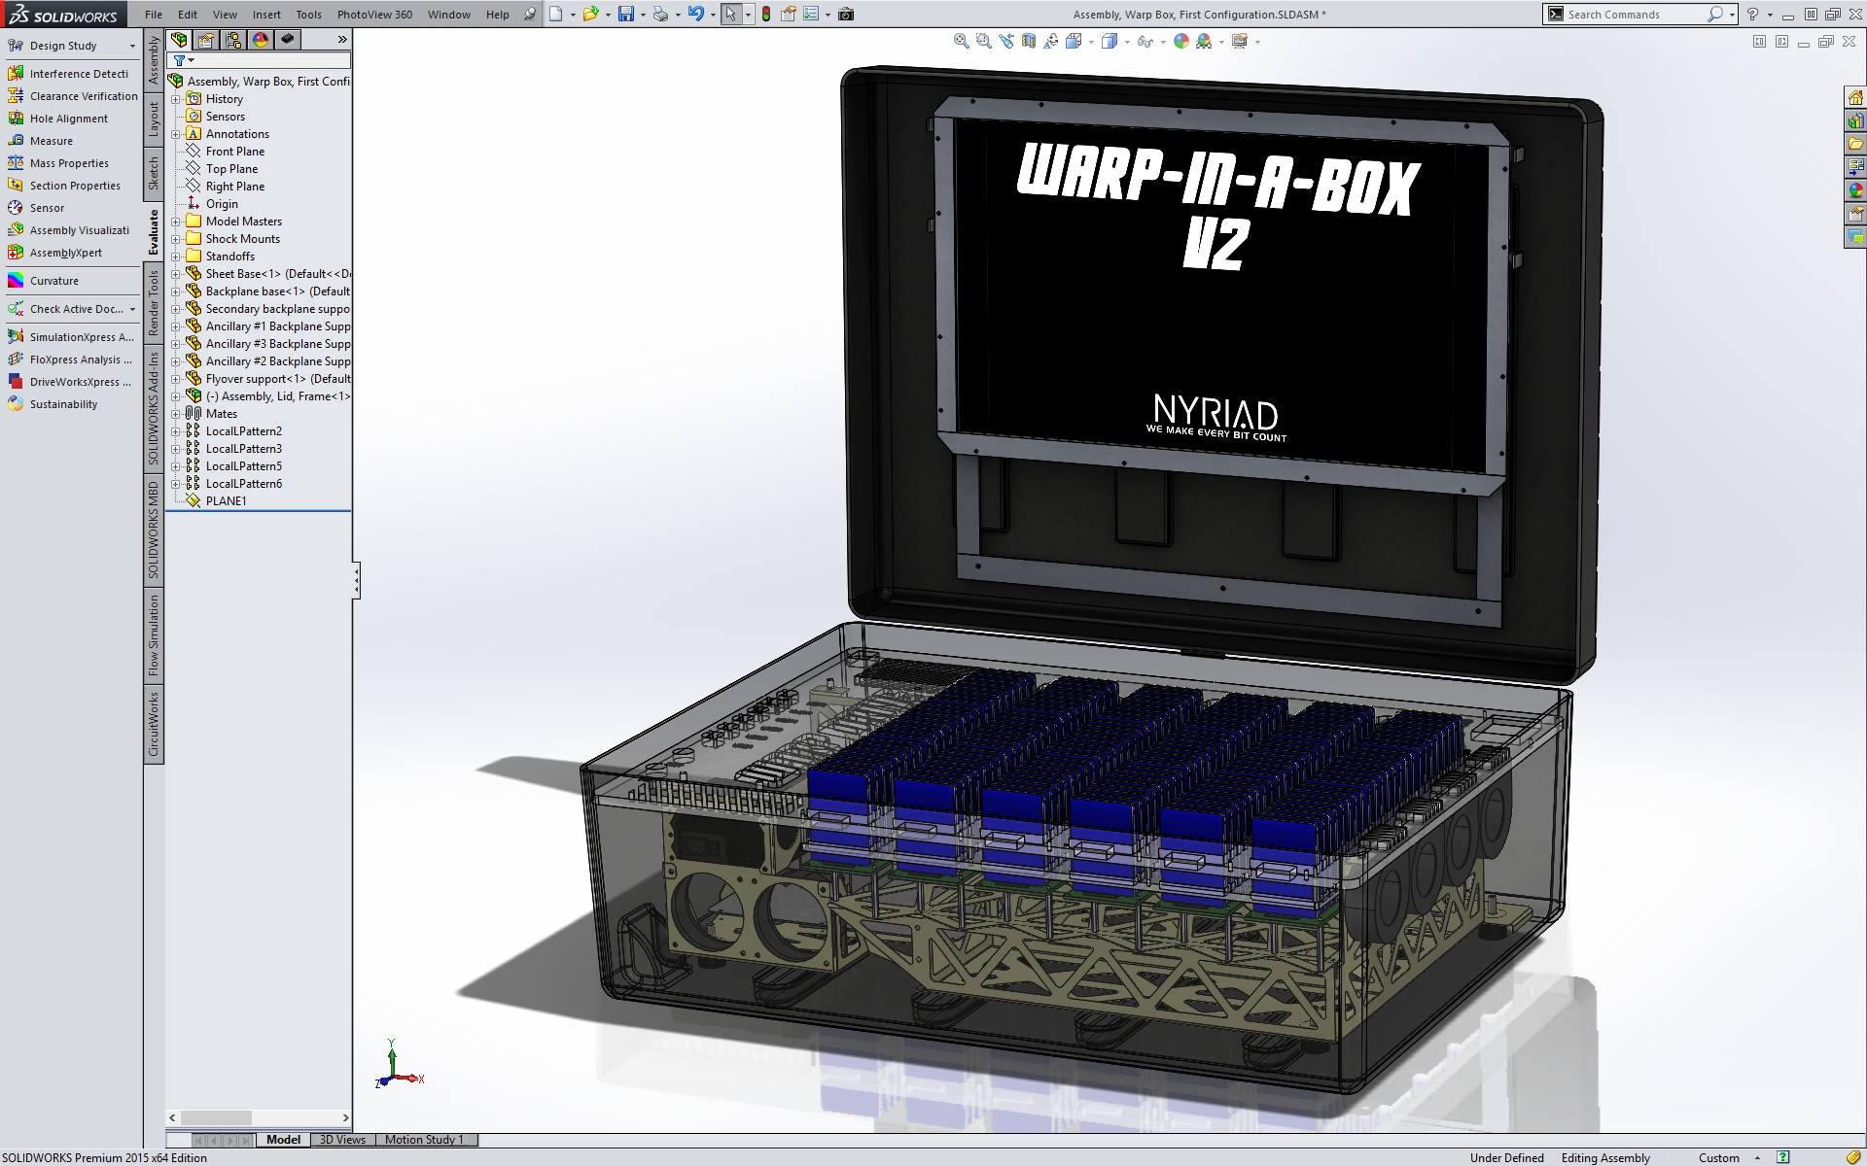Click the Rebuild traffic light icon
This screenshot has width=1867, height=1166.
(766, 15)
